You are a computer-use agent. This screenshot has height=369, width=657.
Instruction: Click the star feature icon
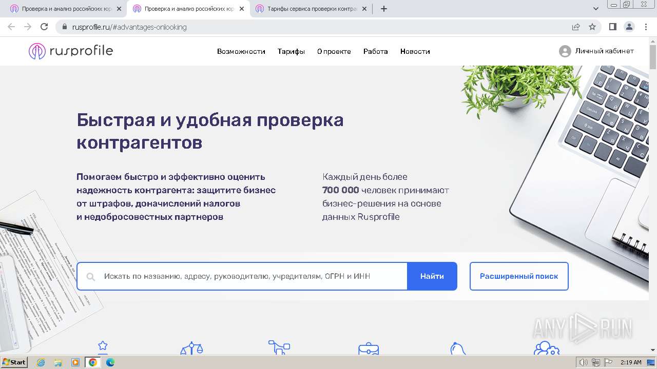[103, 346]
